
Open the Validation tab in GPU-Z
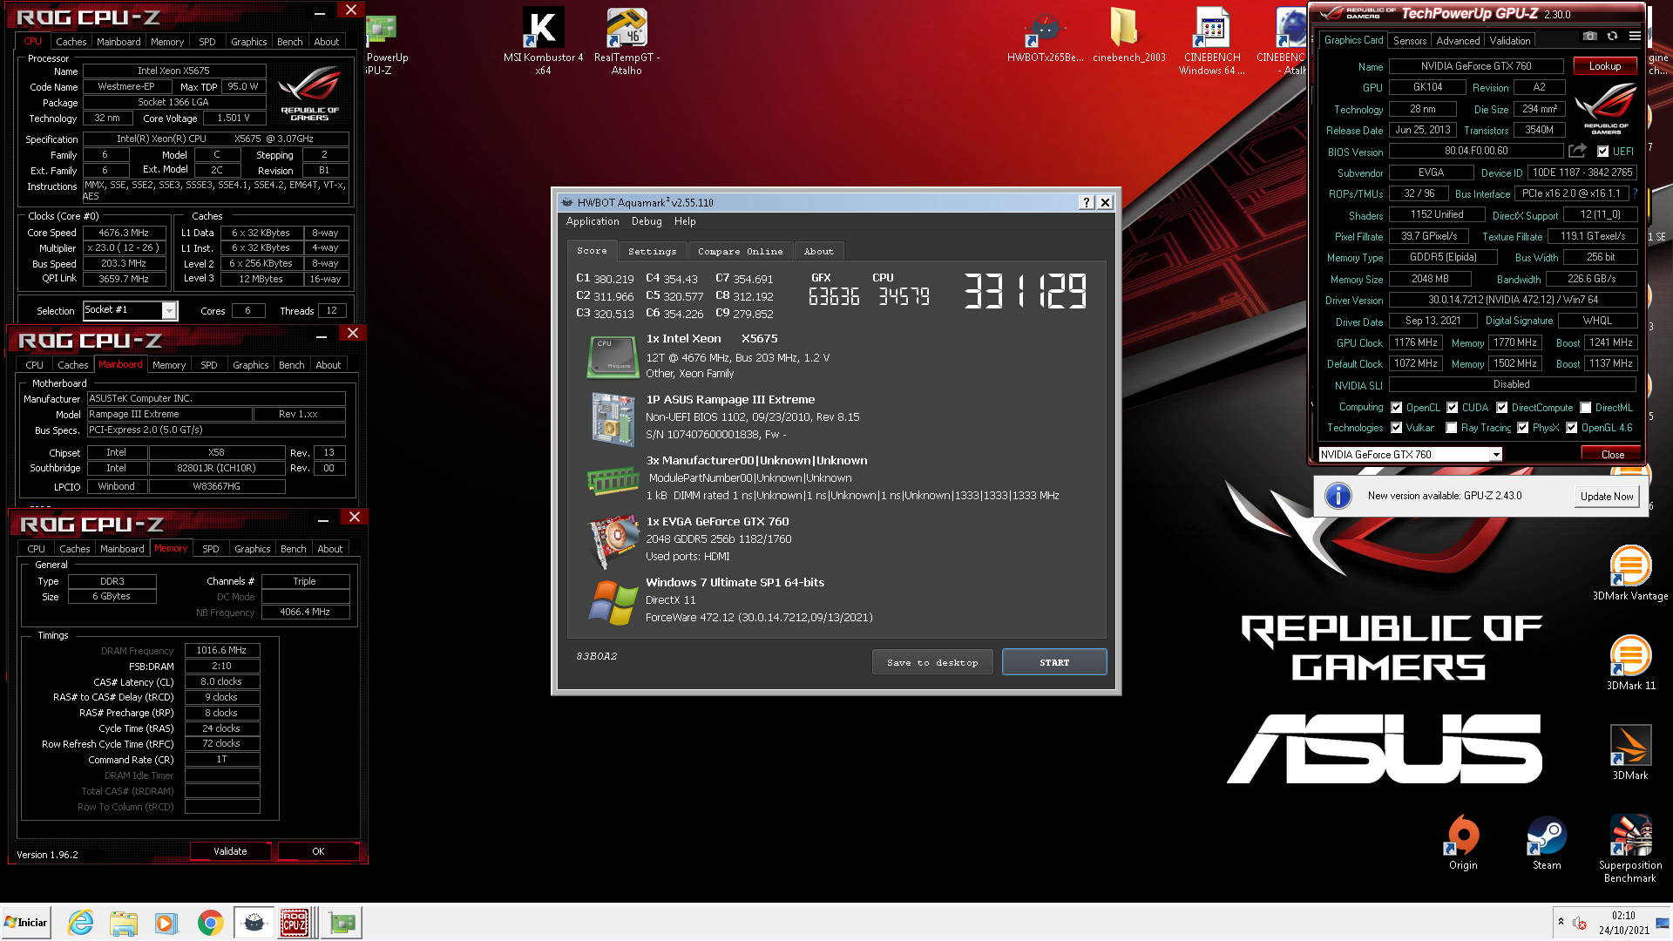click(x=1510, y=41)
